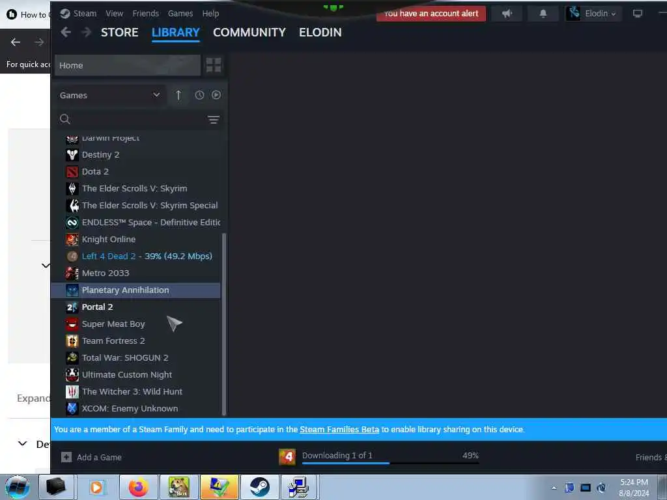Expand the chevron in the bottom browser page section

pos(23,444)
